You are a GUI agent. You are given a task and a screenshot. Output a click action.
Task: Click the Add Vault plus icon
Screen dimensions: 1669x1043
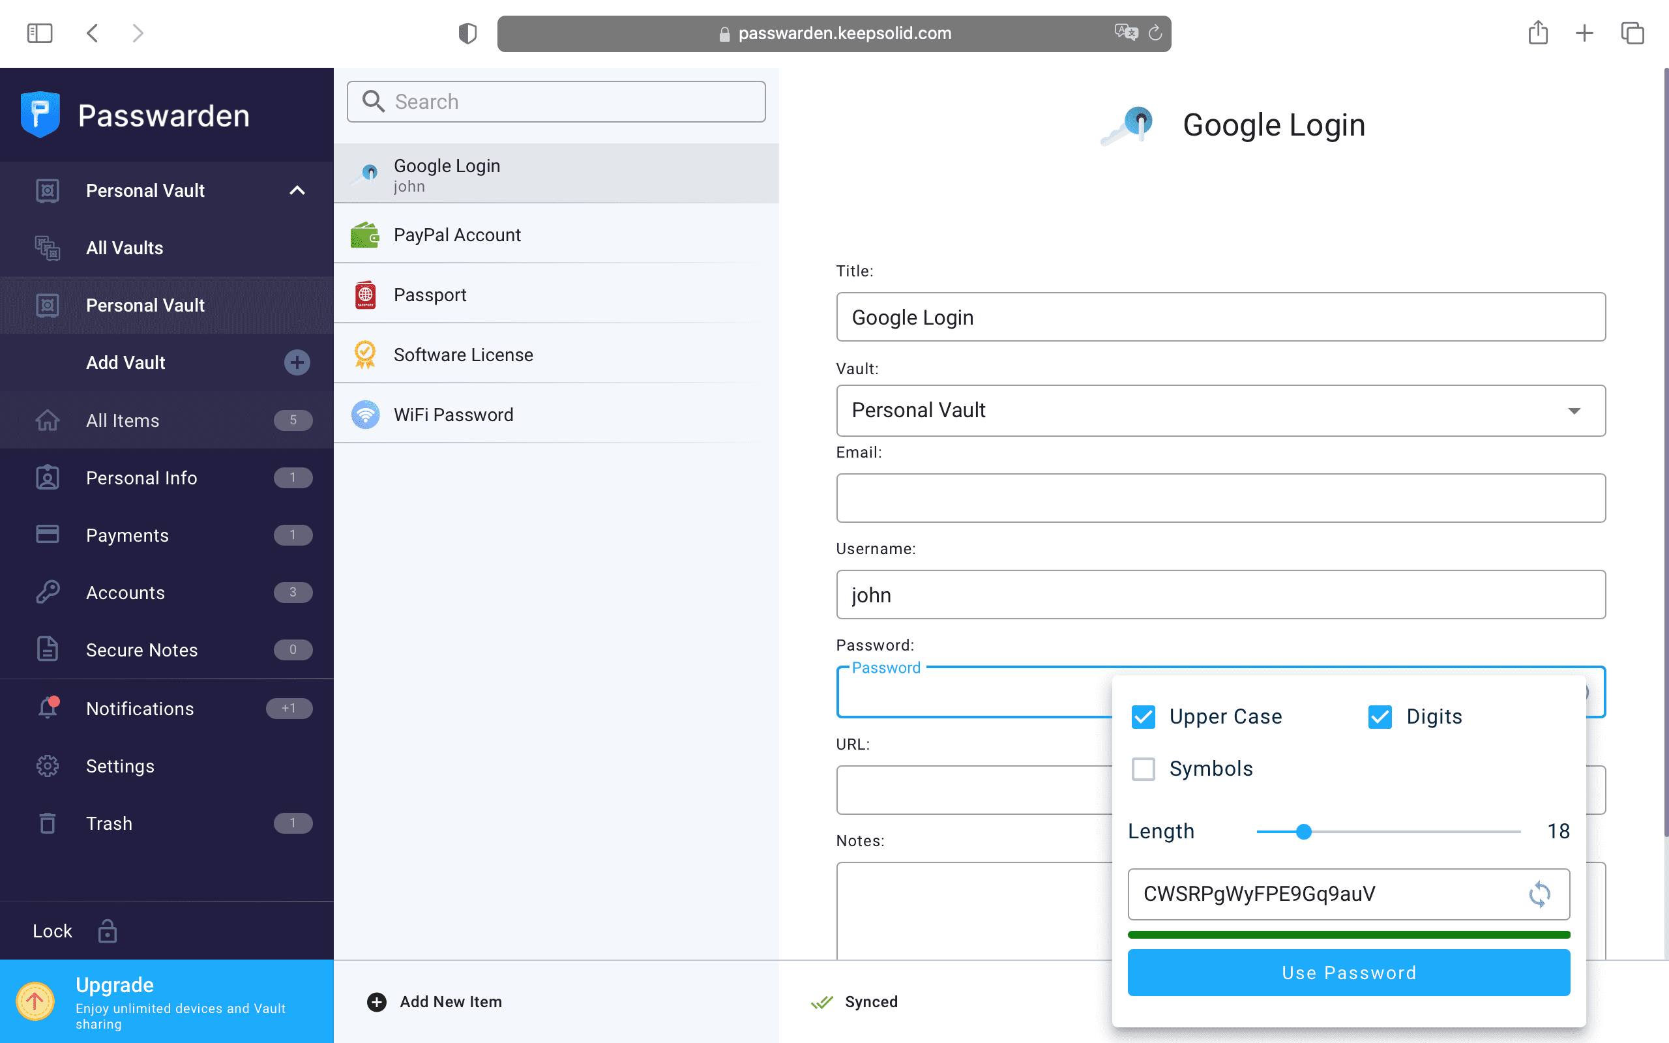click(297, 362)
